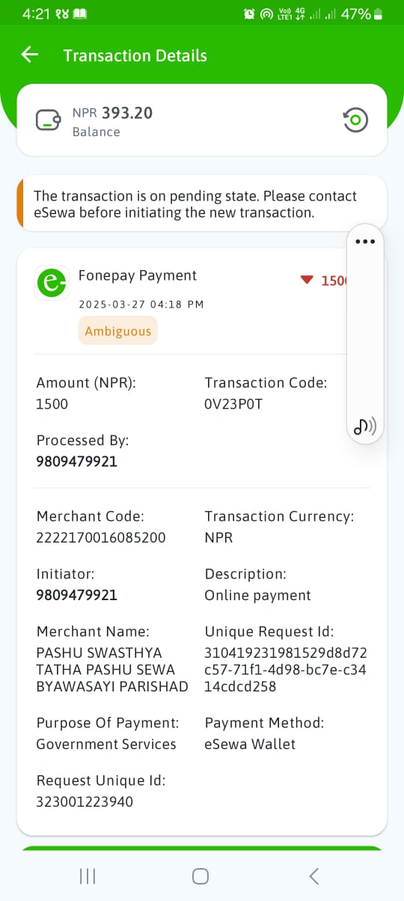This screenshot has height=901, width=404.
Task: Tap the Ambiguous status badge
Action: [x=118, y=331]
